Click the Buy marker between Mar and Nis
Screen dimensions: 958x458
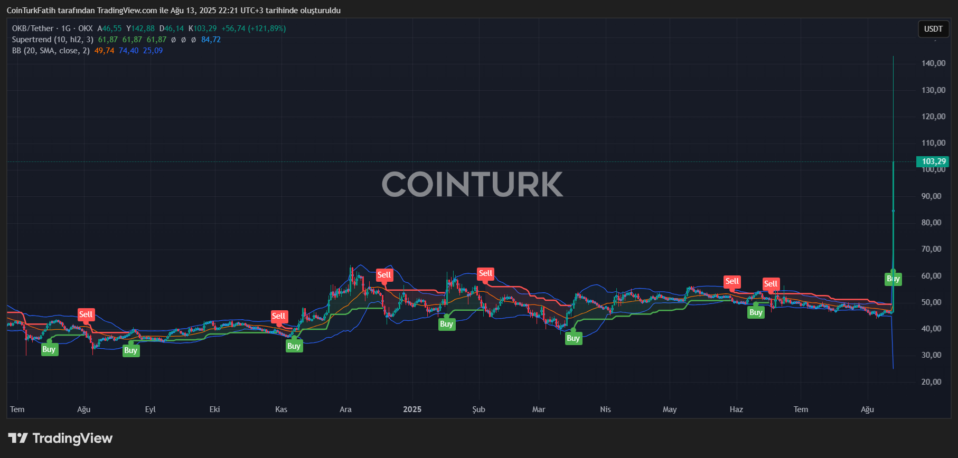[x=573, y=338]
